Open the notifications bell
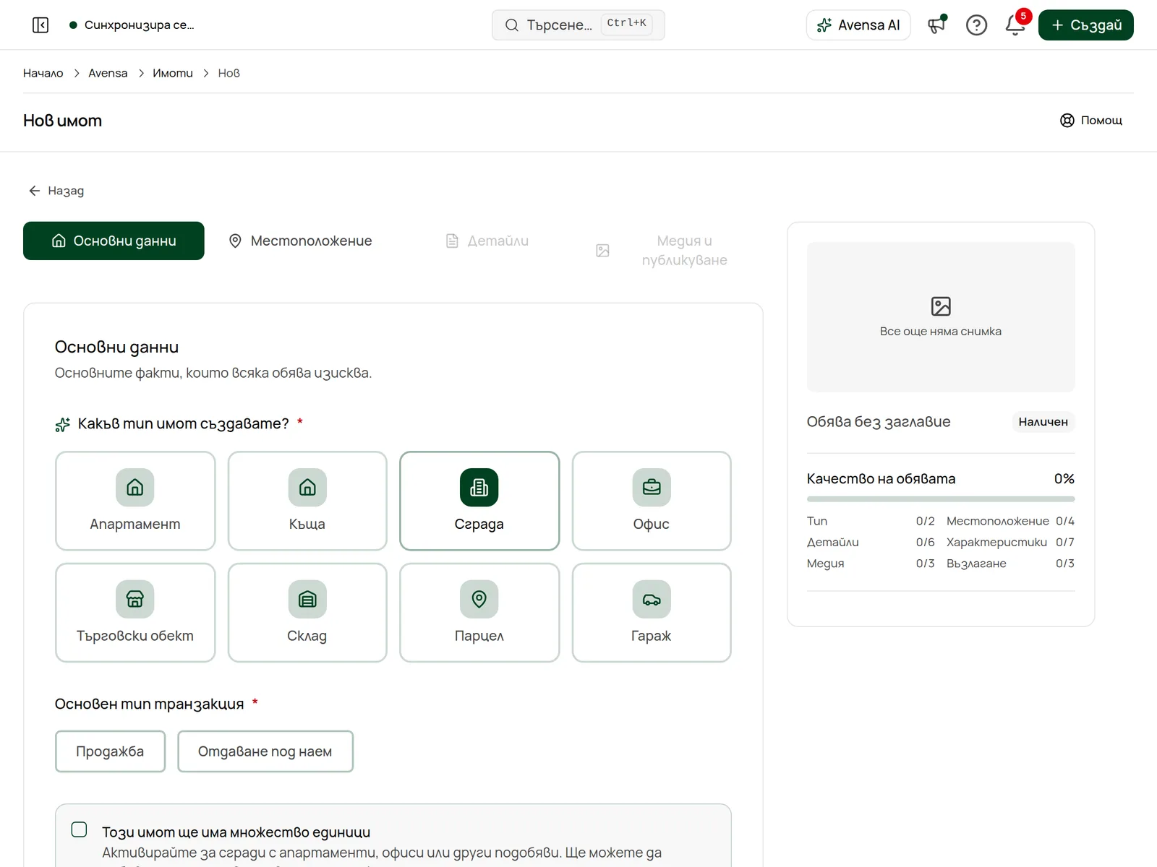Screen dimensions: 1157x867 tap(1015, 25)
